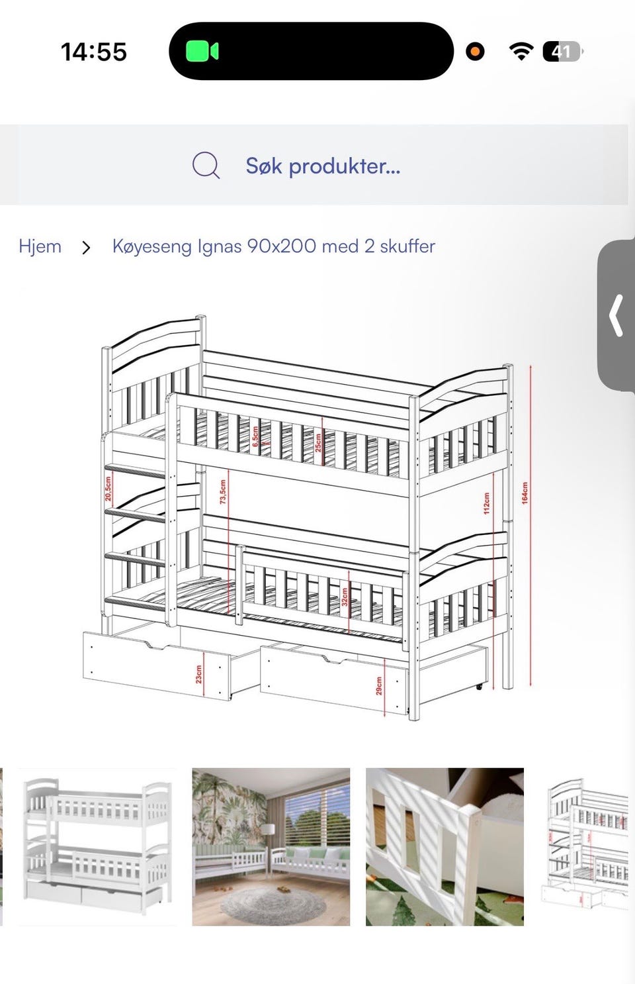This screenshot has width=635, height=984.
Task: Select the dimension sketch thumbnail
Action: pyautogui.click(x=585, y=846)
